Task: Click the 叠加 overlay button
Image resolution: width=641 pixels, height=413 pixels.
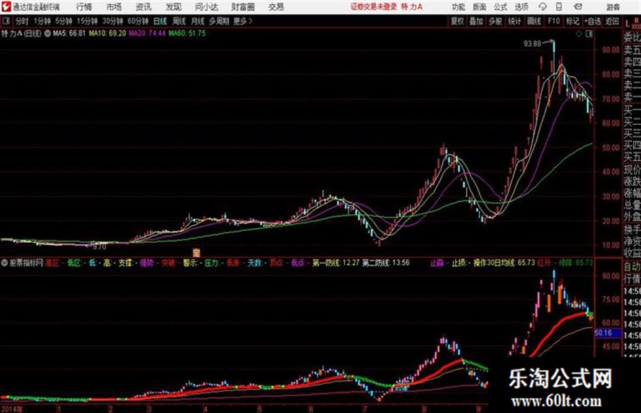Action: click(x=476, y=21)
